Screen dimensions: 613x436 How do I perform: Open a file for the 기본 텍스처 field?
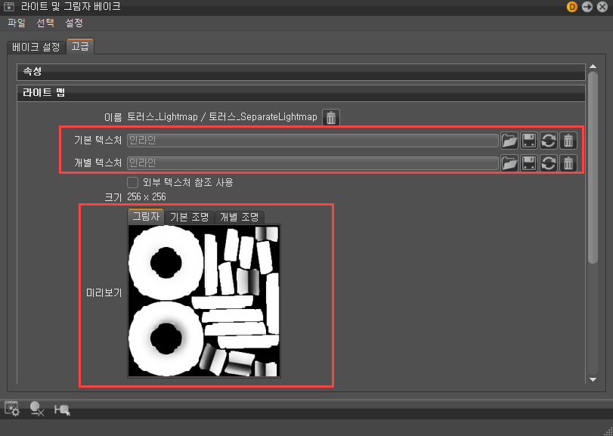(509, 141)
